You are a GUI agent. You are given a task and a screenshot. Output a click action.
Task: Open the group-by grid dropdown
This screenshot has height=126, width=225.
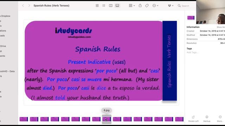[132, 6]
